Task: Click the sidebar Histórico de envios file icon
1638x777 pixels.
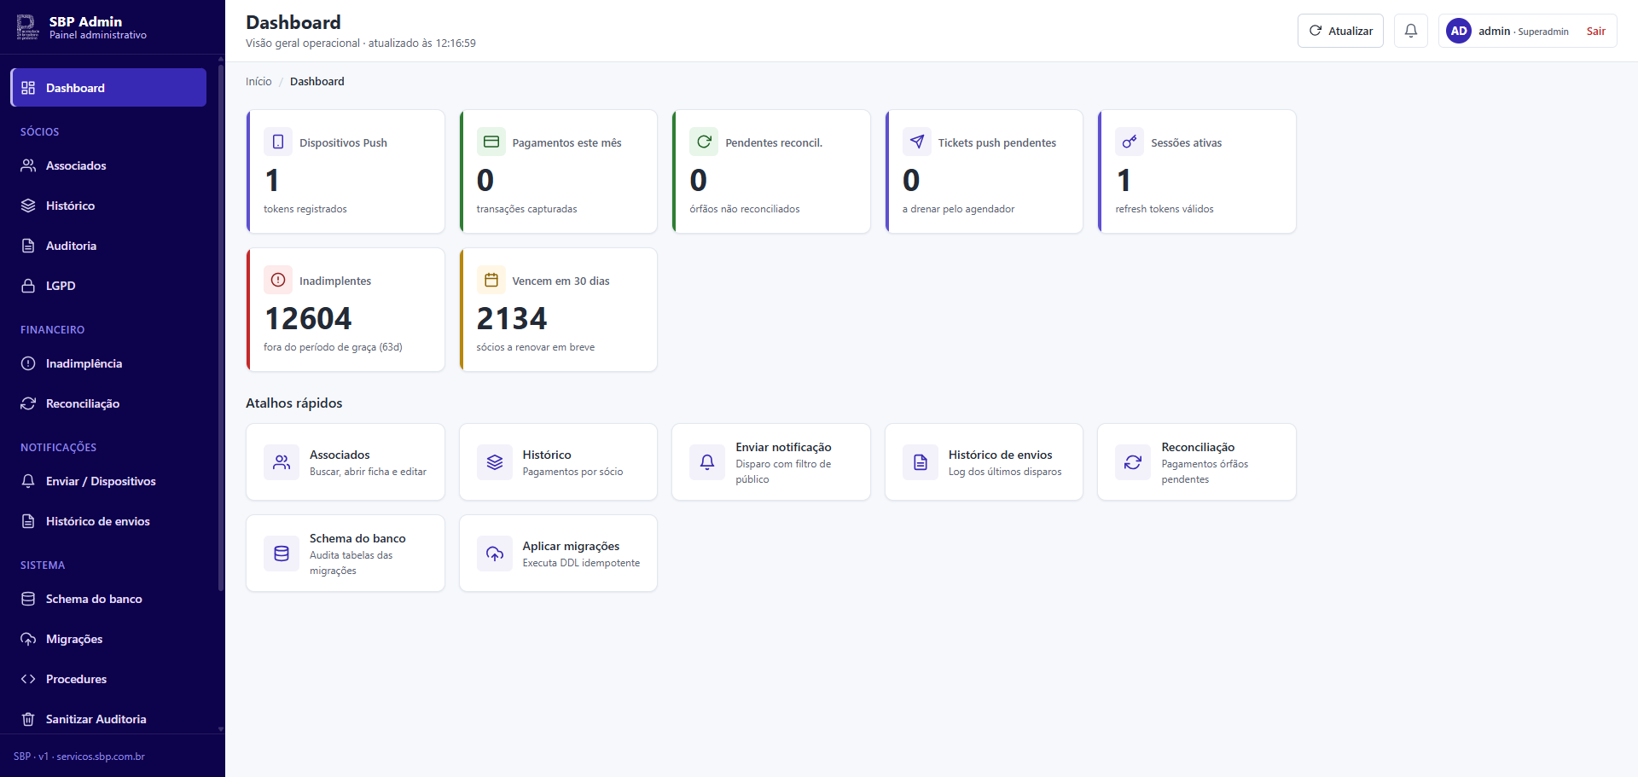Action: pyautogui.click(x=28, y=521)
